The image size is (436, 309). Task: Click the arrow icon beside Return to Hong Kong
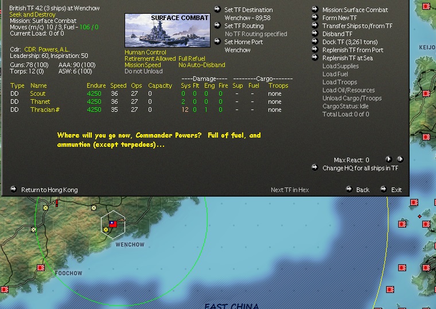click(13, 189)
